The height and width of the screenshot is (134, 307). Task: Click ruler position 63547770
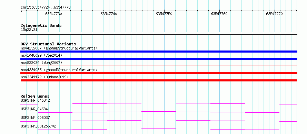pyautogui.click(x=275, y=14)
